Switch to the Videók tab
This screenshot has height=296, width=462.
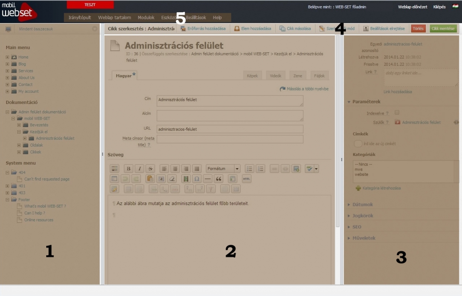point(275,76)
